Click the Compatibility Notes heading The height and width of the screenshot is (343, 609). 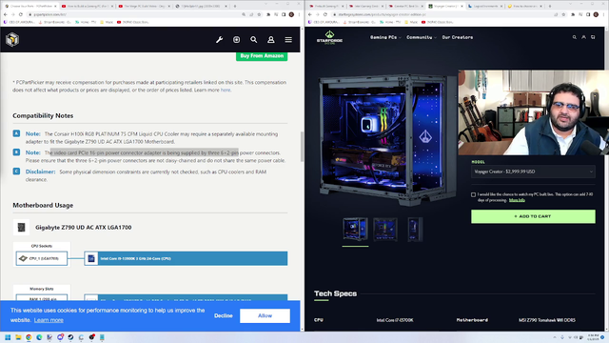pyautogui.click(x=43, y=115)
